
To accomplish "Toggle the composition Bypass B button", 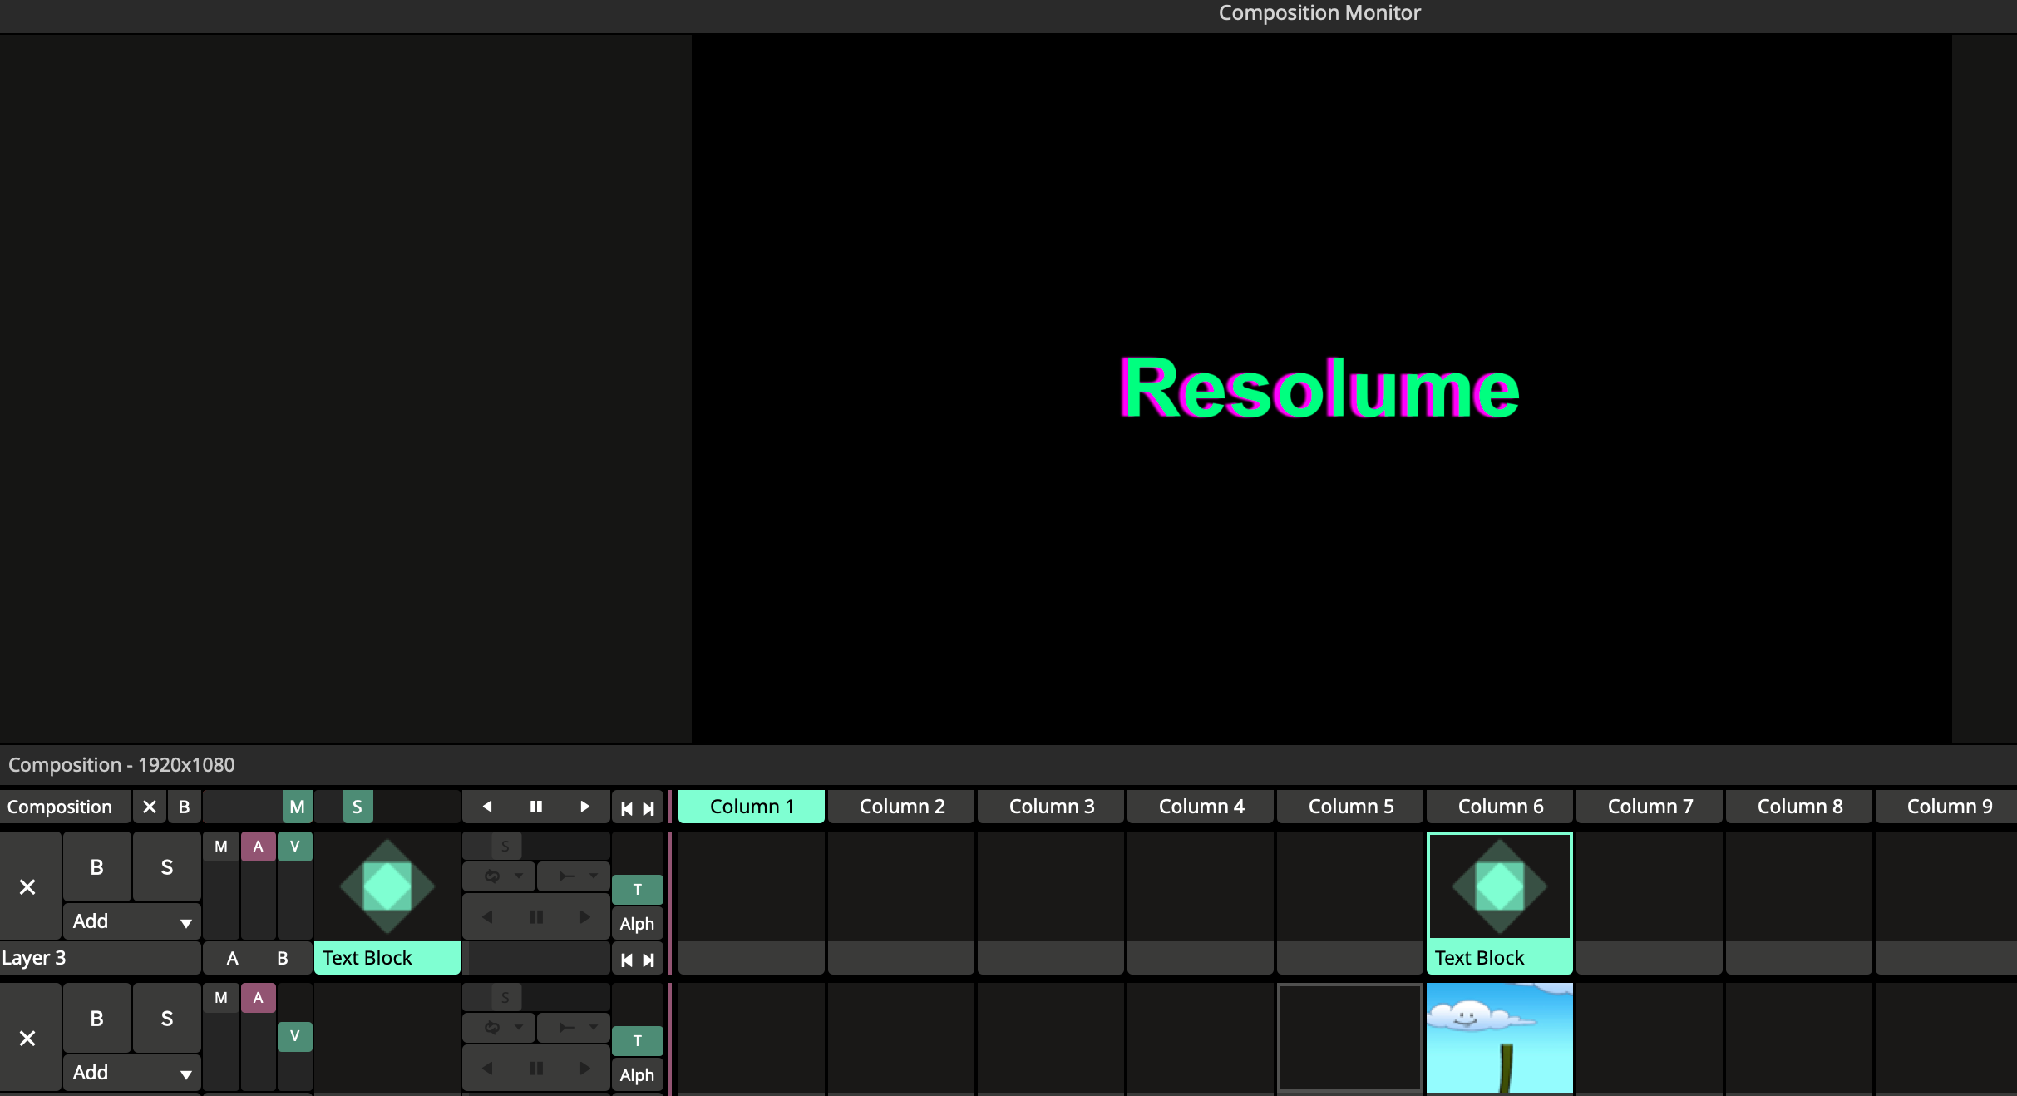I will click(185, 807).
